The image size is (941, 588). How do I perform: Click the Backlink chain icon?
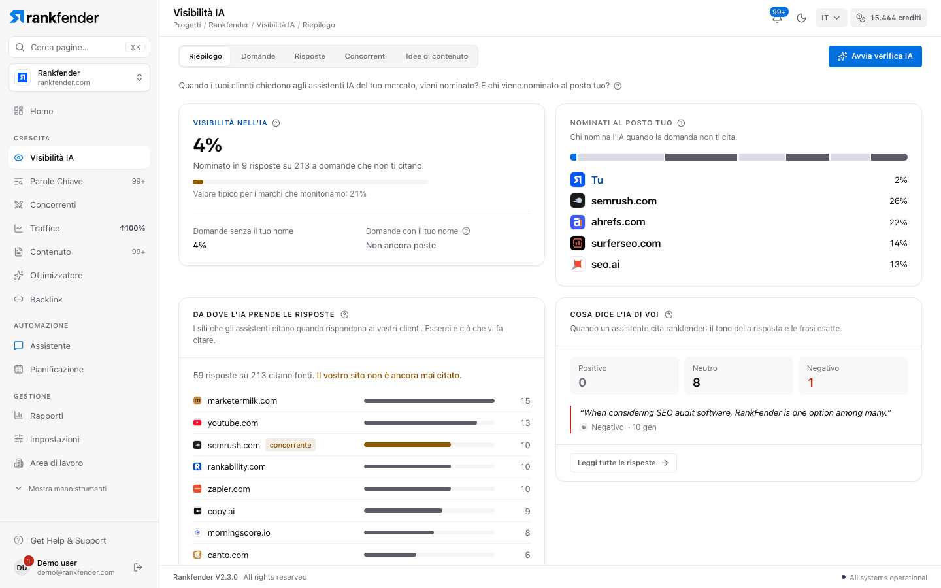point(18,299)
